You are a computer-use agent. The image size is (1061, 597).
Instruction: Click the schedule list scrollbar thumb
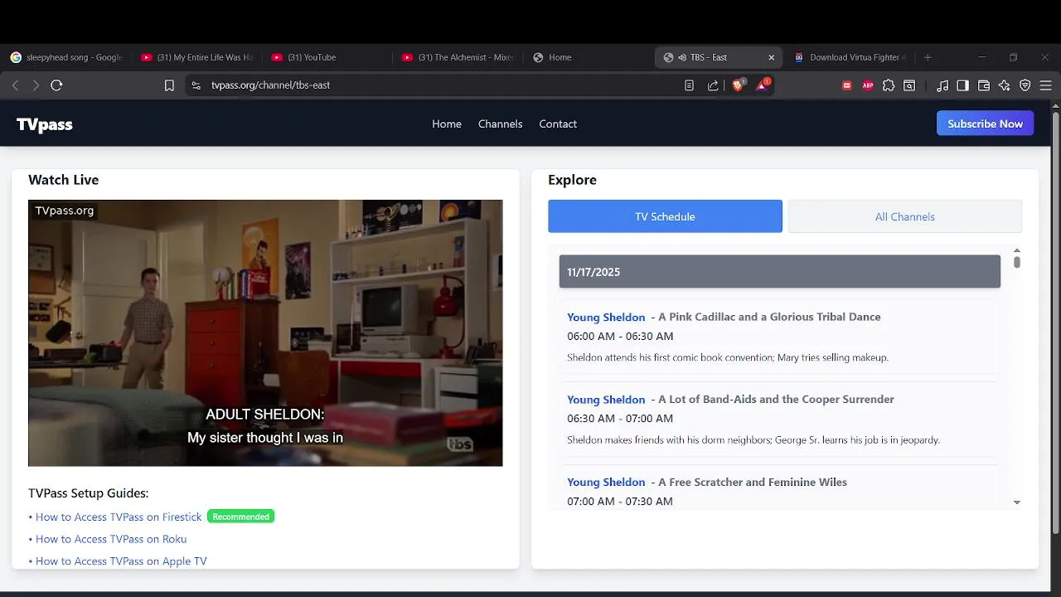pyautogui.click(x=1017, y=262)
